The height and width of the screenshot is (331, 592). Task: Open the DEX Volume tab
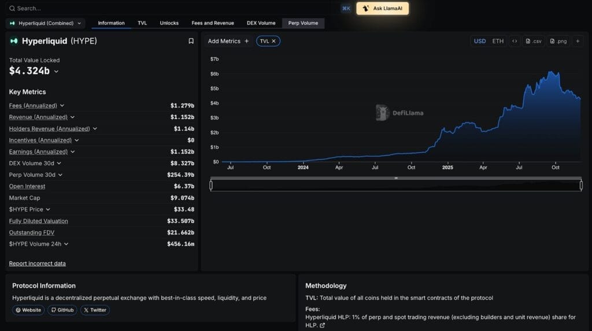pyautogui.click(x=261, y=23)
